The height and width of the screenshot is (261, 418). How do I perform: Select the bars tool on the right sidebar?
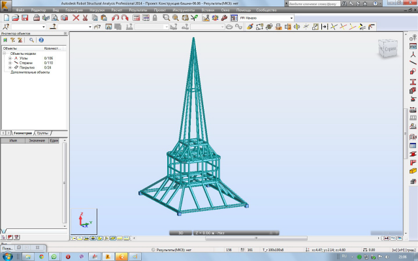click(x=413, y=63)
